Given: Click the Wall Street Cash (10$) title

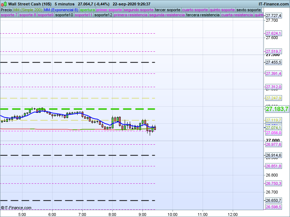Looking at the screenshot, I should [x=30, y=4].
